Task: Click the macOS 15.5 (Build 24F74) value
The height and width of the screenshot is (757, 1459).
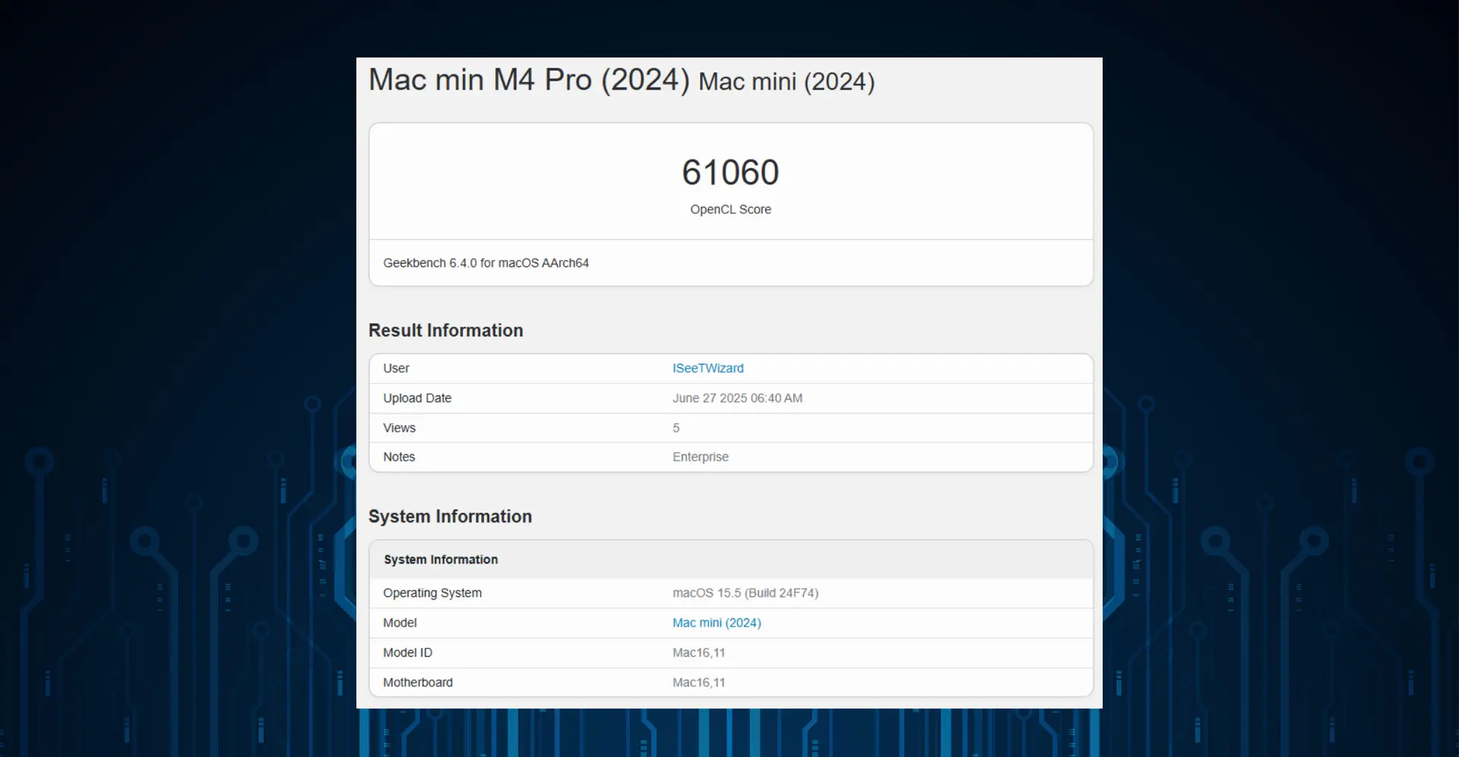Action: [745, 593]
